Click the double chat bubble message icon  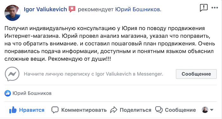pyautogui.click(x=159, y=110)
